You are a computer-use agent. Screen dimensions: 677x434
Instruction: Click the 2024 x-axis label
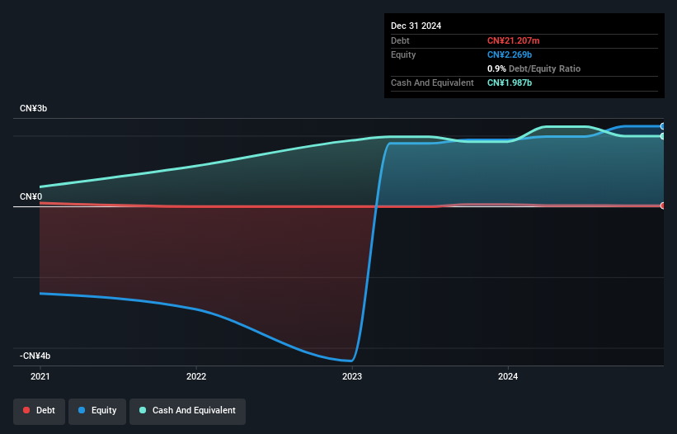pyautogui.click(x=508, y=376)
